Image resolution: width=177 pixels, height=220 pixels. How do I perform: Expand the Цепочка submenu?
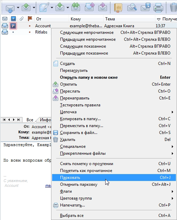114,112
